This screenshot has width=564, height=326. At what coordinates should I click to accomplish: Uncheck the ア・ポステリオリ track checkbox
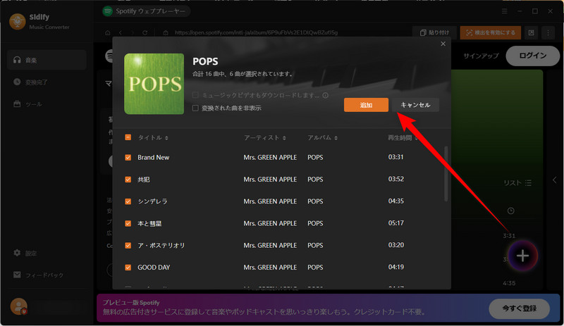coord(128,245)
